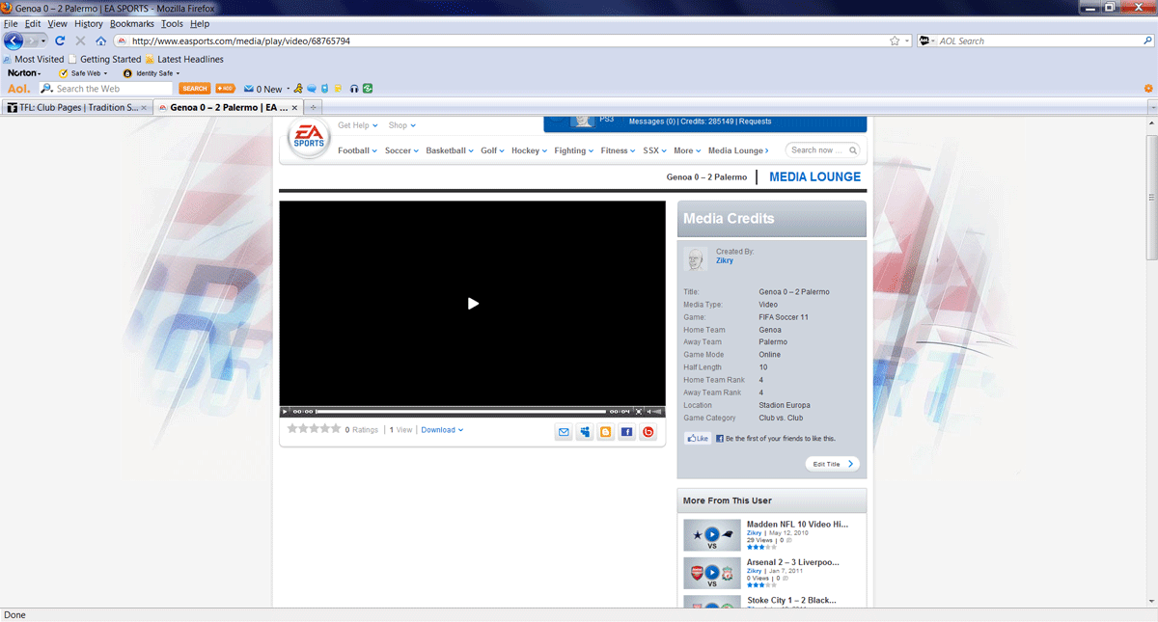
Task: Mute the video player volume
Action: (650, 412)
